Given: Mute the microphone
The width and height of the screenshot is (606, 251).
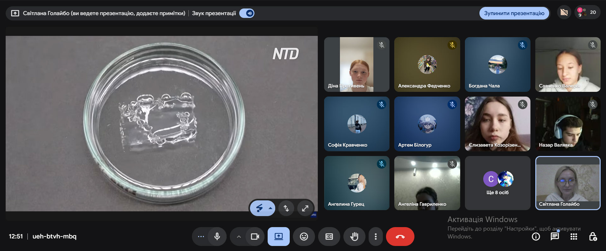Looking at the screenshot, I should [217, 237].
